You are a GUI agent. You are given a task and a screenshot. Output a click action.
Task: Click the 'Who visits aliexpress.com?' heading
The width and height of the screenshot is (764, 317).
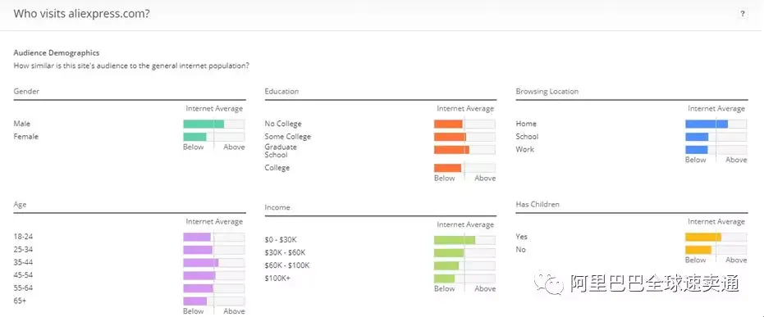81,14
